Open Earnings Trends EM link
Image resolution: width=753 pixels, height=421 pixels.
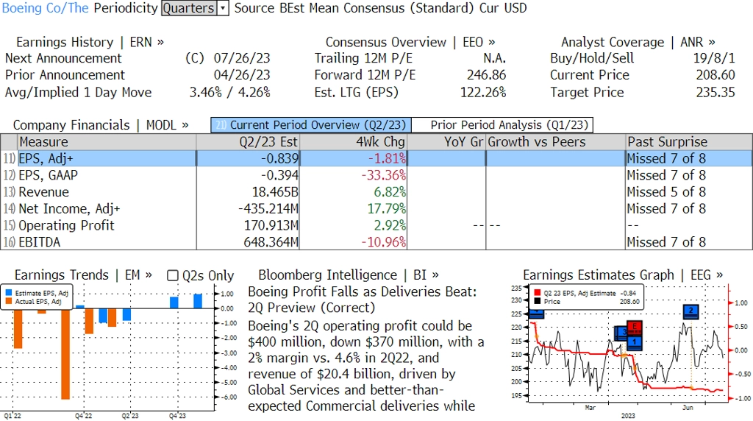pos(83,275)
